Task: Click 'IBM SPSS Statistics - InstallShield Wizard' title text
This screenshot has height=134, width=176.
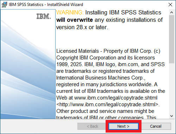Action: click(46, 5)
